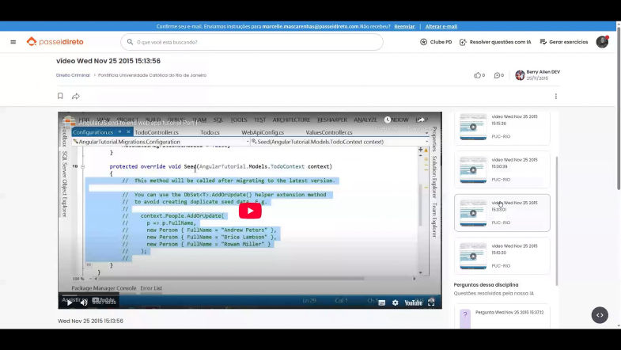Open the user profile avatar
Viewport: 621px width, 350px height.
pyautogui.click(x=602, y=42)
